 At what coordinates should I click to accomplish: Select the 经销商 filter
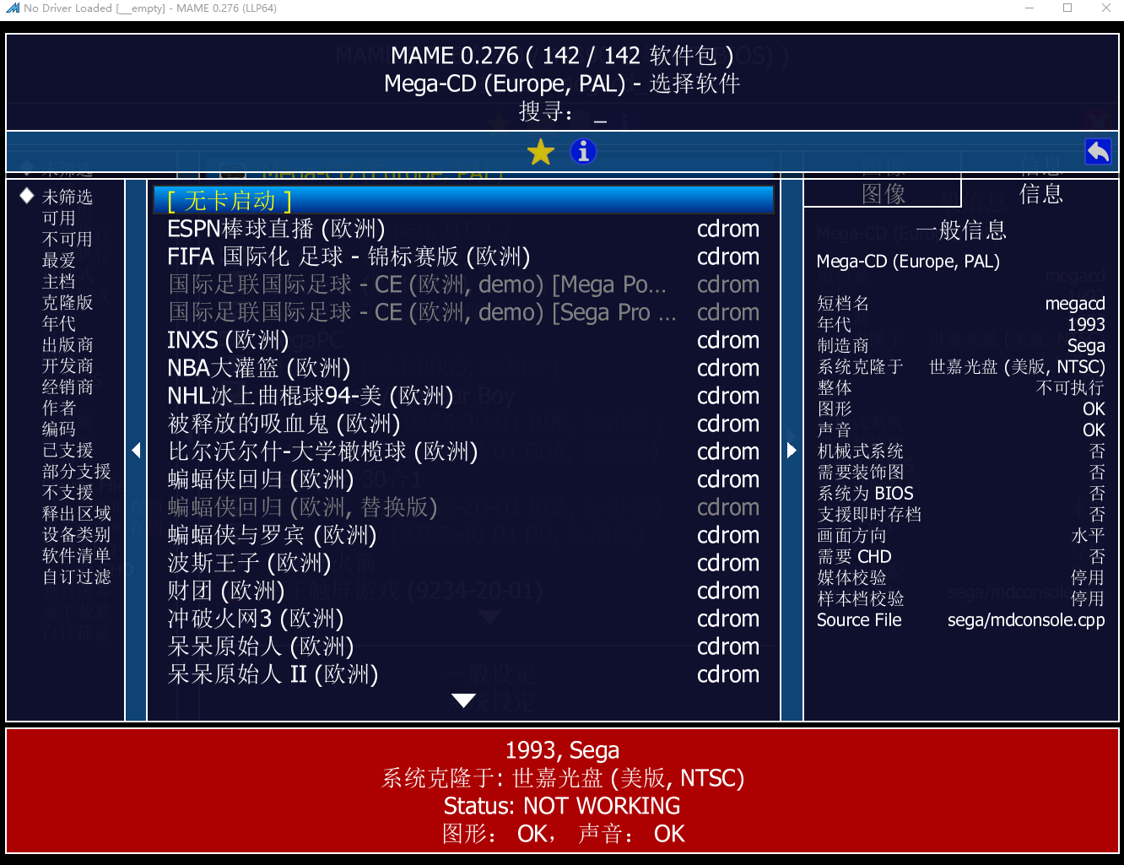click(x=68, y=387)
